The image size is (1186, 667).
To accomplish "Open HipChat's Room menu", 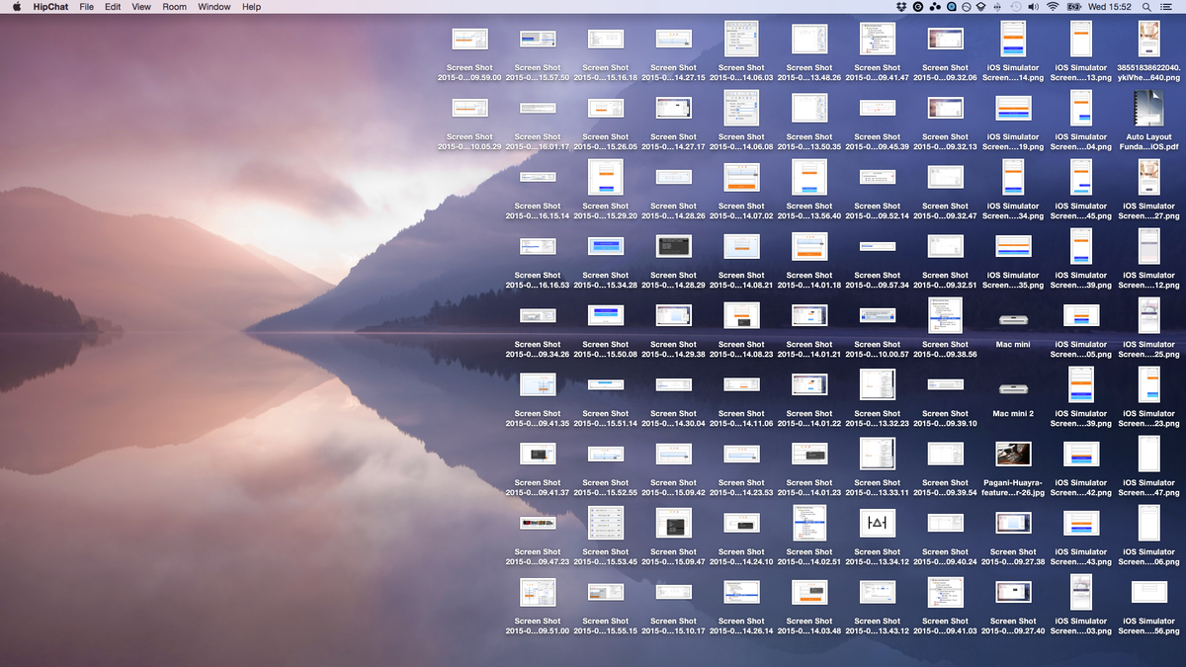I will (174, 7).
